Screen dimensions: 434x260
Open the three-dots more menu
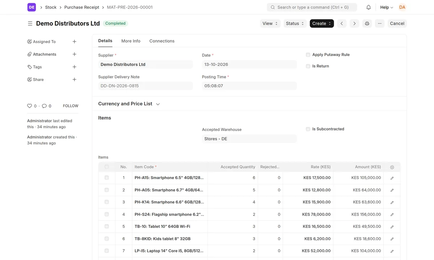[x=379, y=23]
